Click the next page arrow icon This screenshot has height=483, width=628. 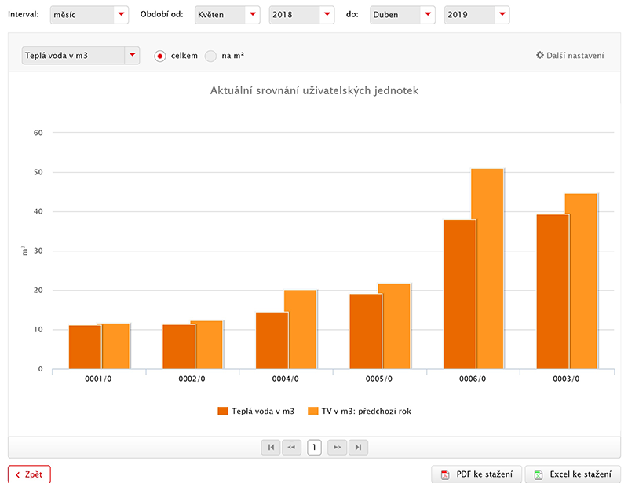point(337,448)
